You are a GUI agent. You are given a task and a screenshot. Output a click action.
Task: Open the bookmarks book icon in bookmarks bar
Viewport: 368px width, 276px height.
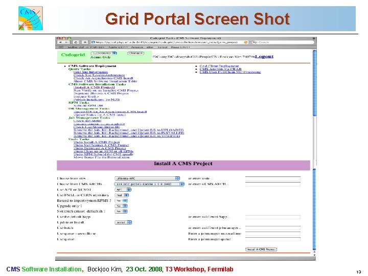[x=61, y=47]
